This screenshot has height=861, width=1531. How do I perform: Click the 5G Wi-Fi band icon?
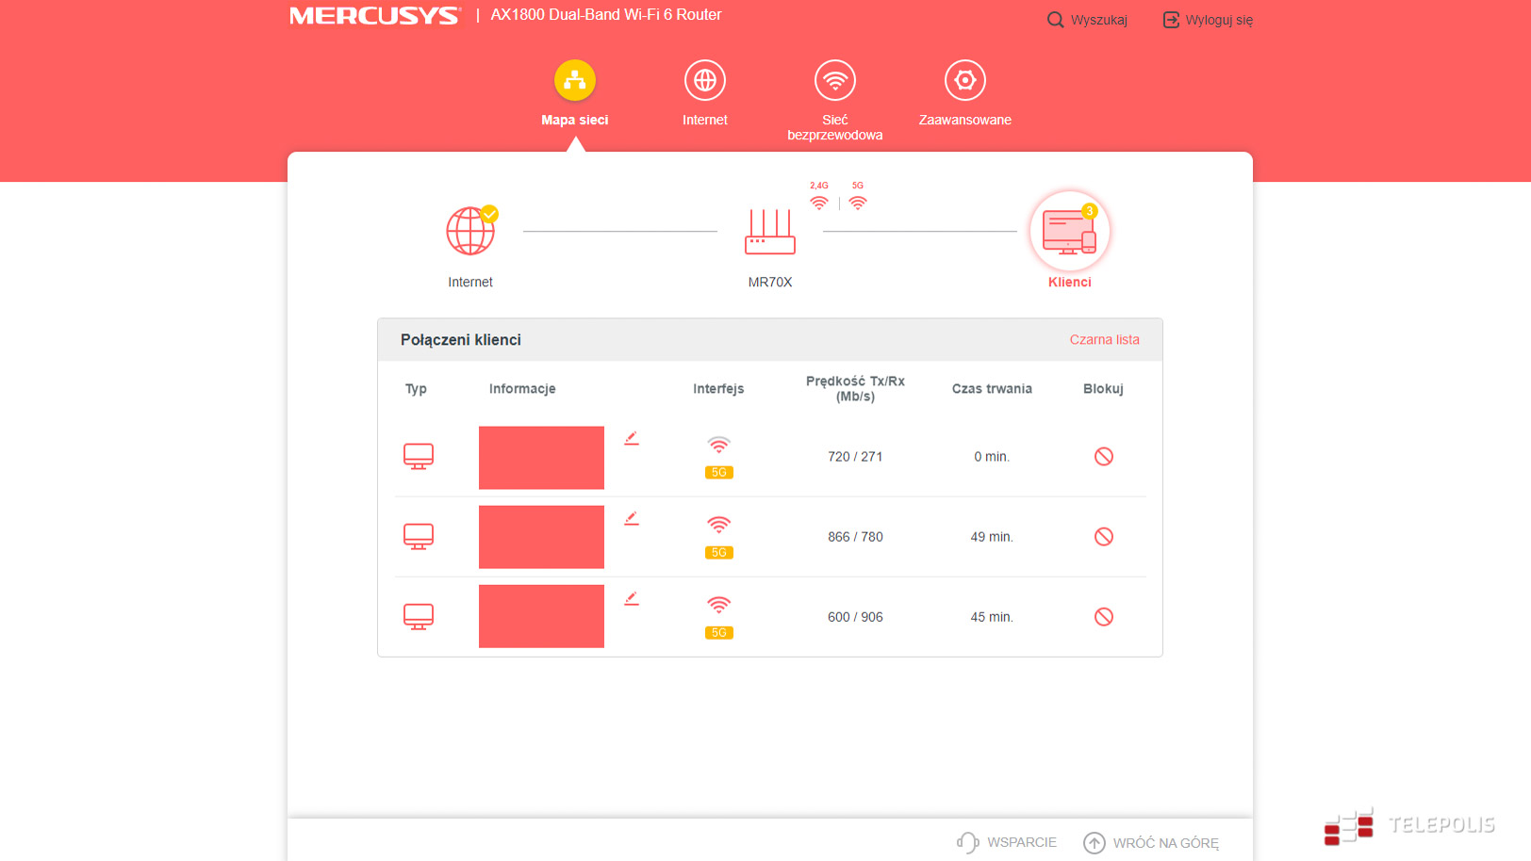pyautogui.click(x=857, y=202)
